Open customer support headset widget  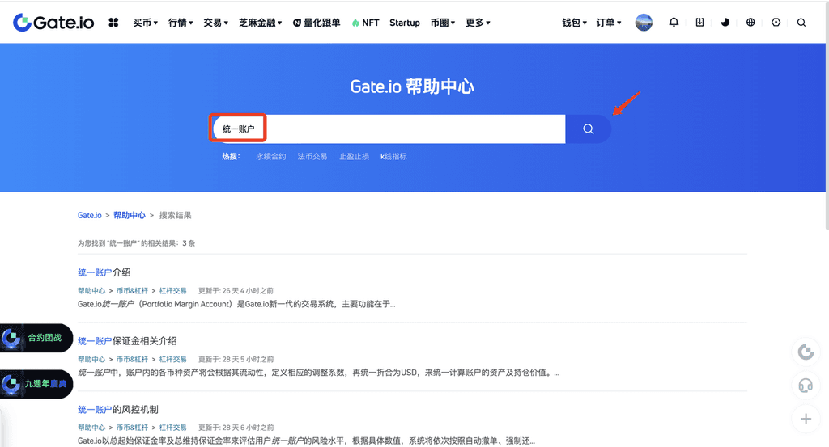(806, 386)
